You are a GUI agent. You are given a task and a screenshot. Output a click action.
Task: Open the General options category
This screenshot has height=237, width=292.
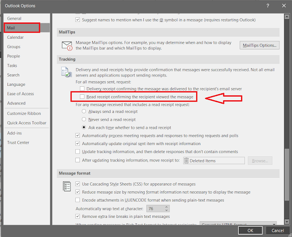[27, 18]
